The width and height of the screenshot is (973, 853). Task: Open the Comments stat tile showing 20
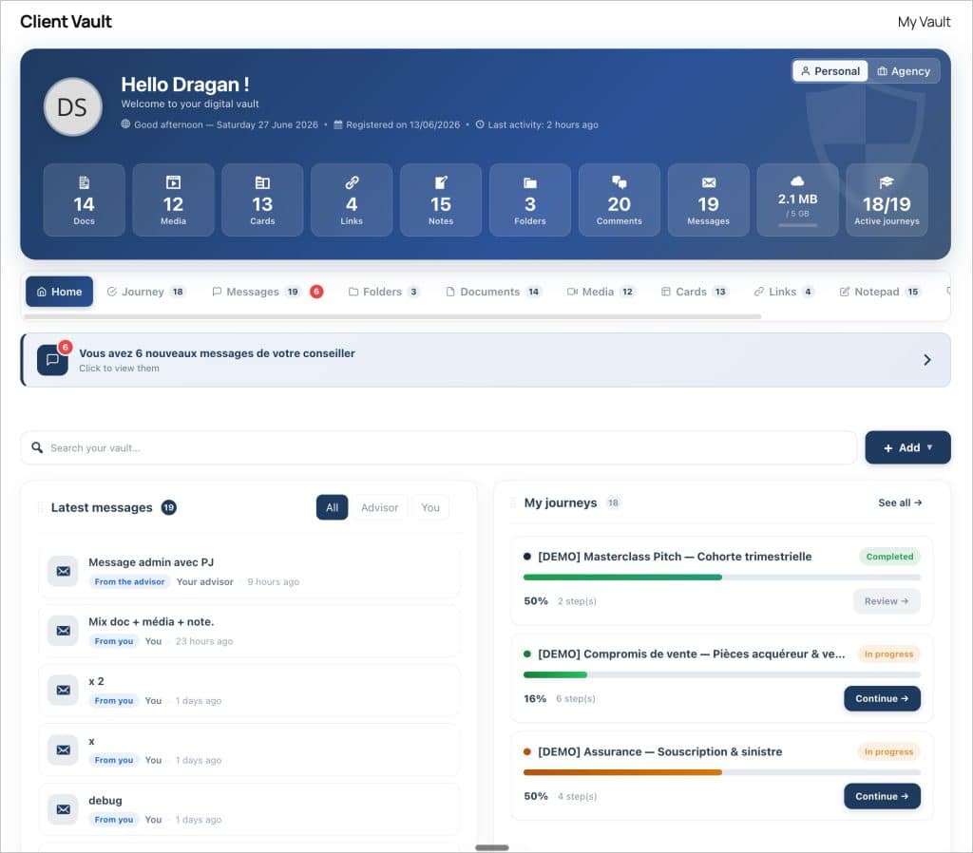click(620, 199)
